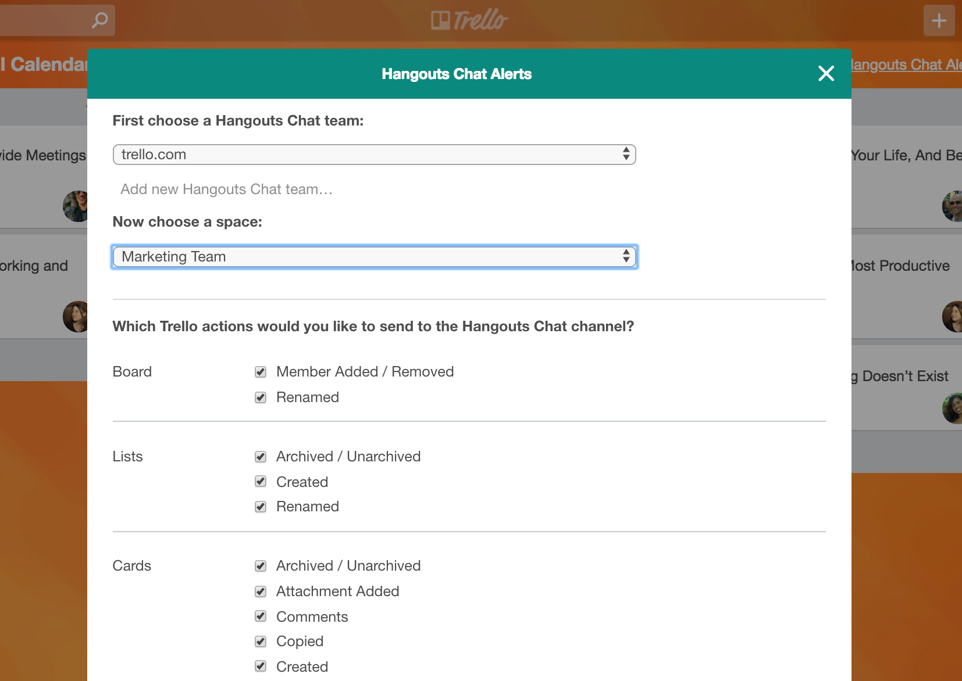Toggle Cards Attachment Added checkbox
Viewport: 962px width, 681px height.
[261, 592]
